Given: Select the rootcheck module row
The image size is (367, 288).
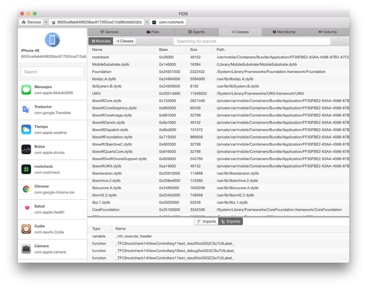Looking at the screenshot, I should point(218,57).
